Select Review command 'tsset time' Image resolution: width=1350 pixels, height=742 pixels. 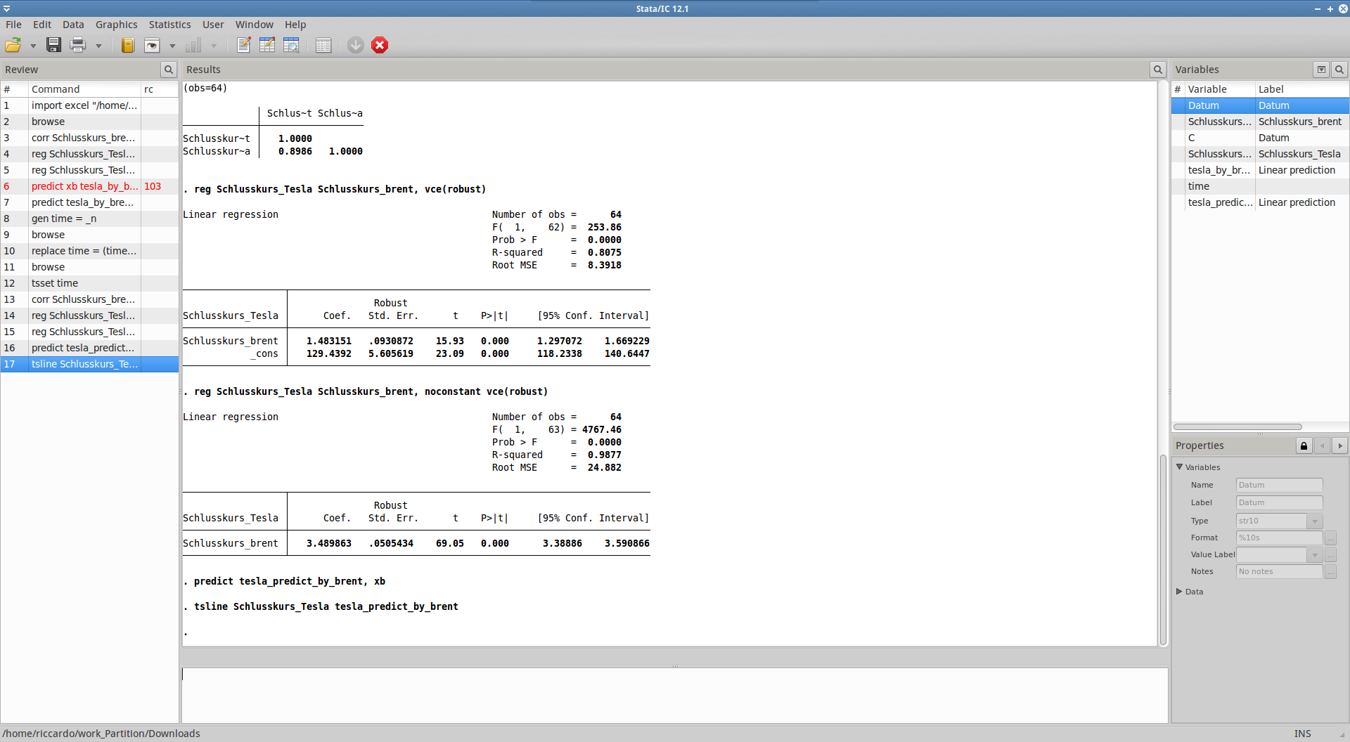pyautogui.click(x=89, y=283)
